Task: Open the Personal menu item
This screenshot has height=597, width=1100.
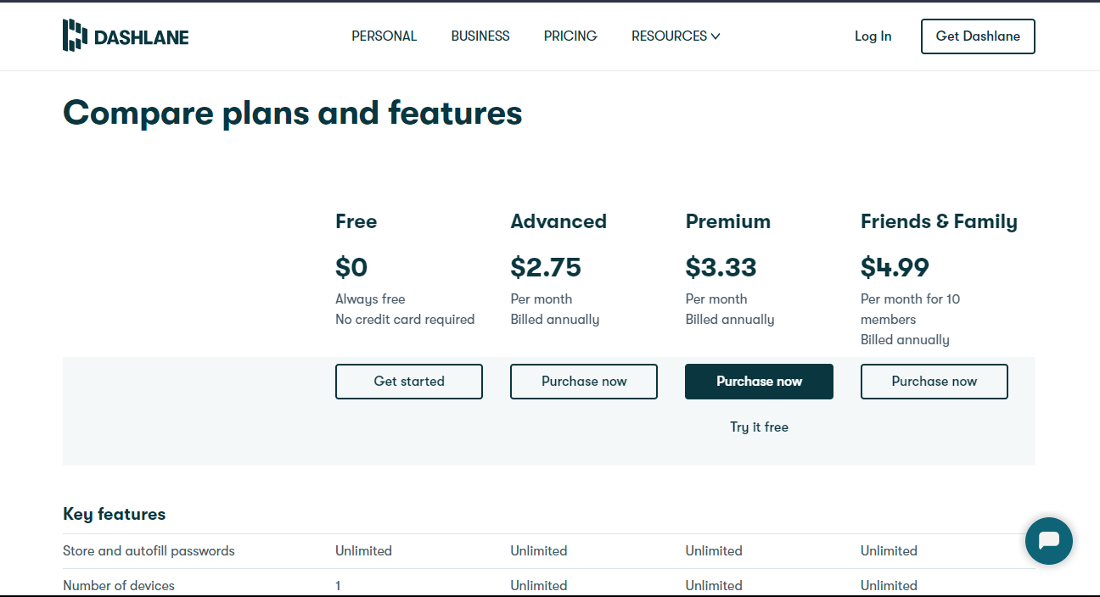Action: [x=384, y=36]
